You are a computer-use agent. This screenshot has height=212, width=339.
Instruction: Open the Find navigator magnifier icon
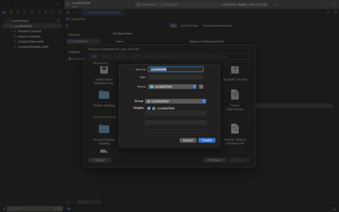[25, 12]
